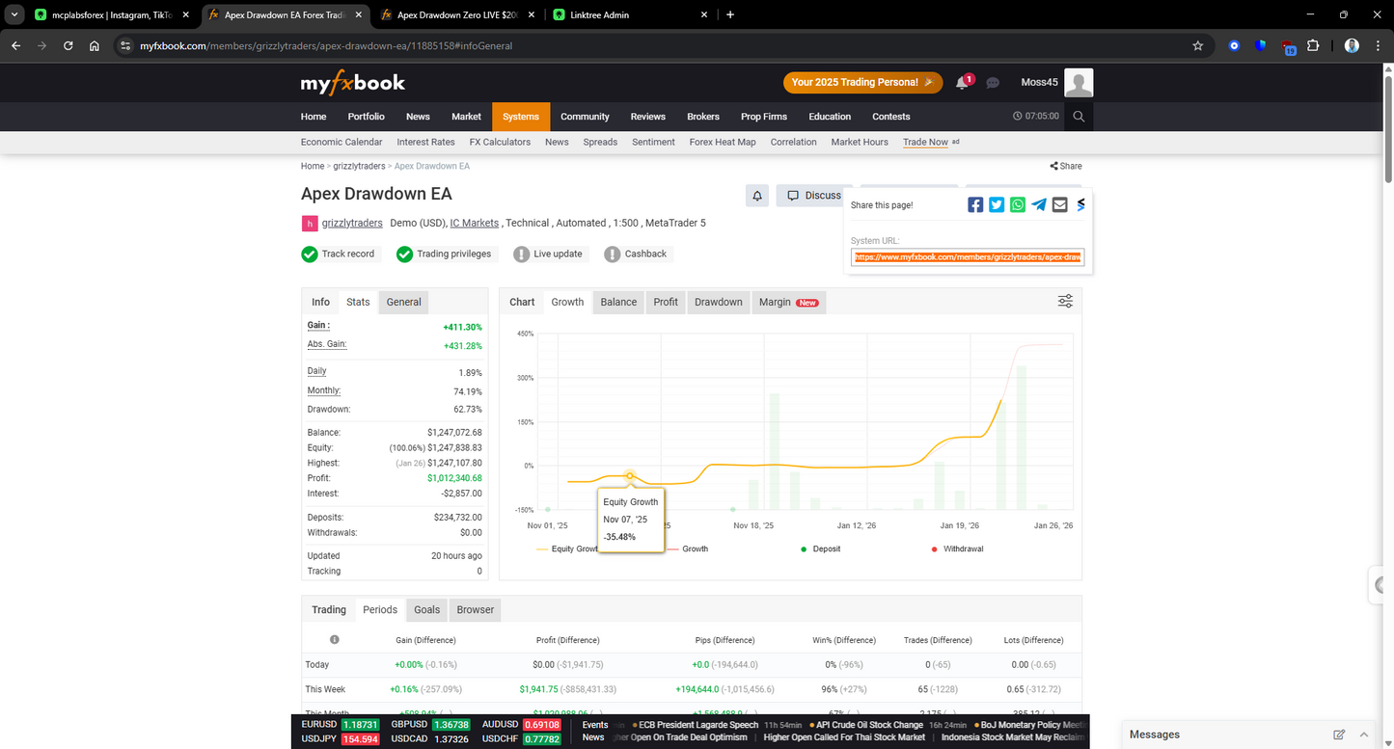This screenshot has height=749, width=1394.
Task: Set an alert via bell icon near title
Action: 756,196
